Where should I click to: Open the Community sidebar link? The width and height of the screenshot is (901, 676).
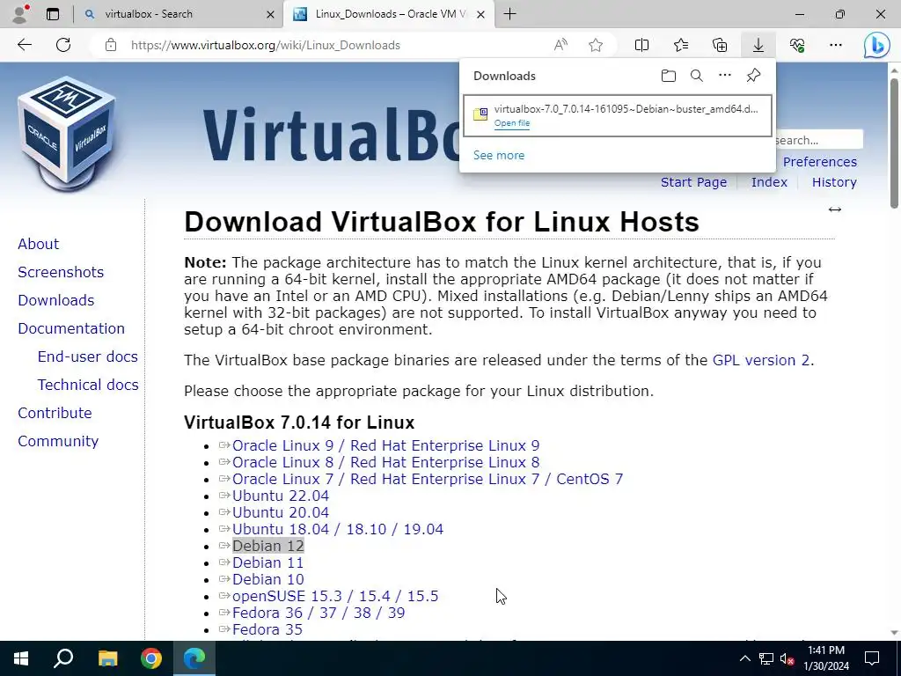pyautogui.click(x=58, y=441)
